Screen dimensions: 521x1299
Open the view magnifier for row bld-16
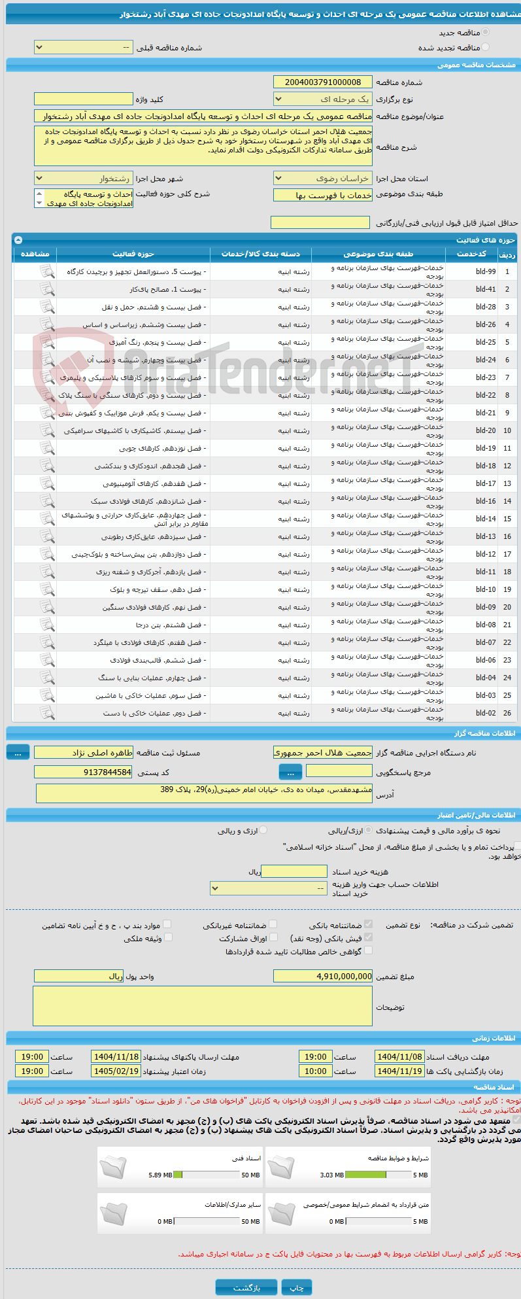(x=47, y=501)
